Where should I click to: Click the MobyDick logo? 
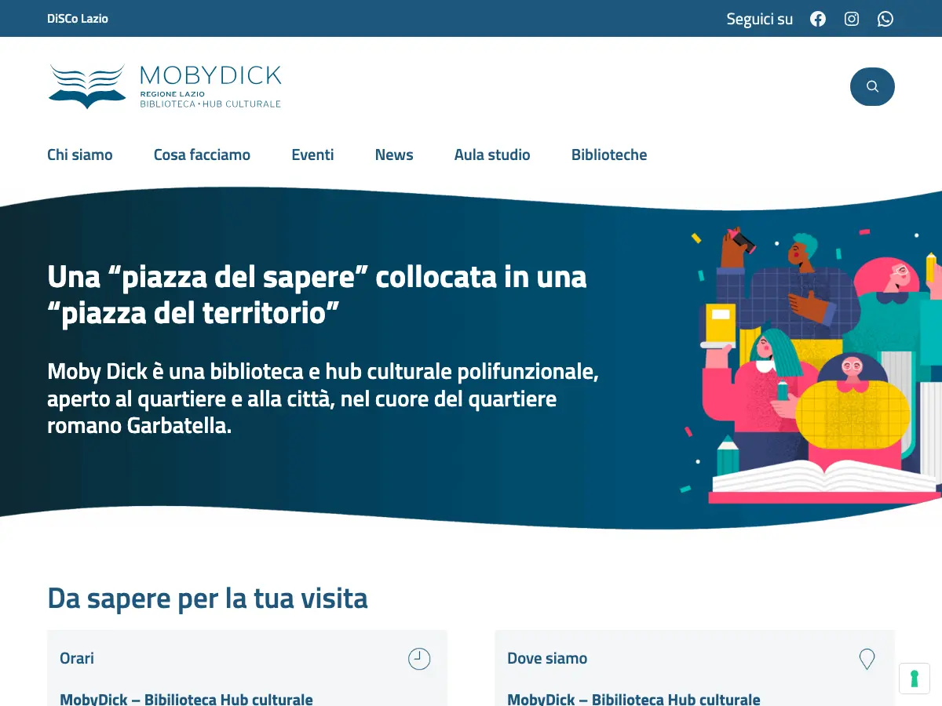pyautogui.click(x=165, y=86)
